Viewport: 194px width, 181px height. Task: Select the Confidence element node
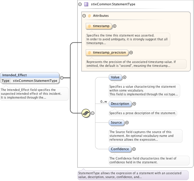(x=120, y=149)
